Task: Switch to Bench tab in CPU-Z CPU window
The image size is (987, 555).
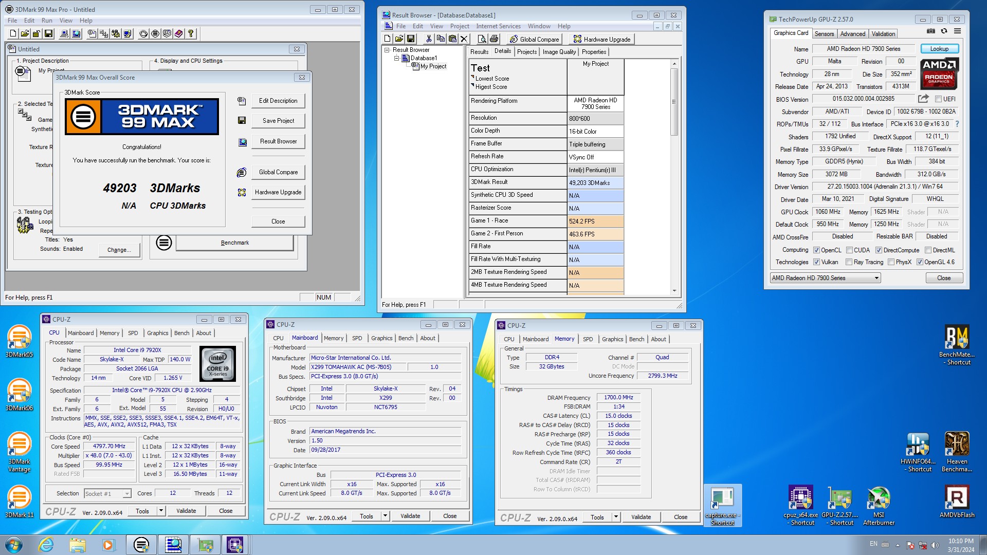Action: coord(181,333)
